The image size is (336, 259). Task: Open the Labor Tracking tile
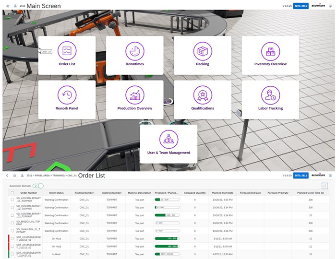coord(270,99)
